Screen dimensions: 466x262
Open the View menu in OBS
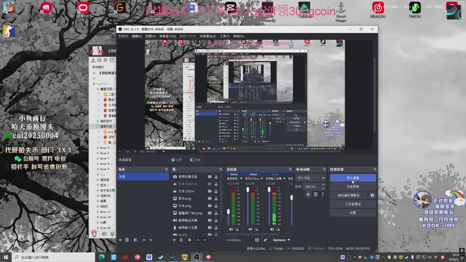[x=150, y=36]
